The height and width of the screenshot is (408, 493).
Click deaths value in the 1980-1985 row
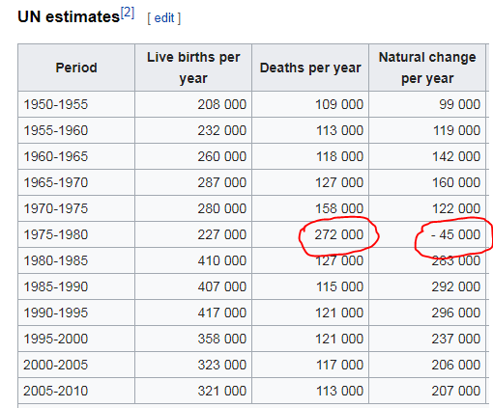pos(339,260)
